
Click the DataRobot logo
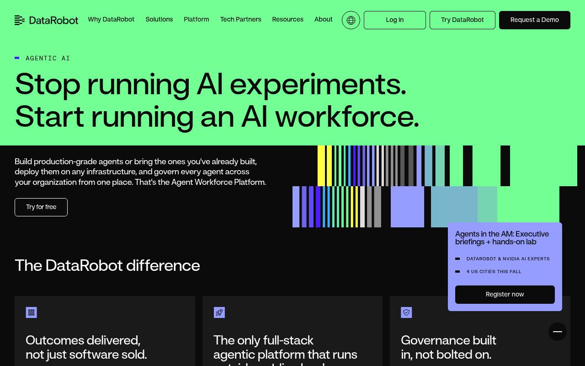click(x=46, y=20)
